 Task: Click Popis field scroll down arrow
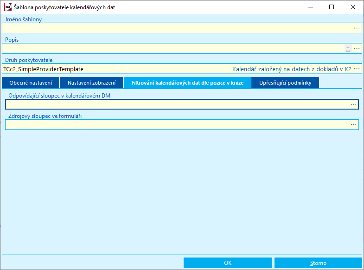(x=348, y=50)
